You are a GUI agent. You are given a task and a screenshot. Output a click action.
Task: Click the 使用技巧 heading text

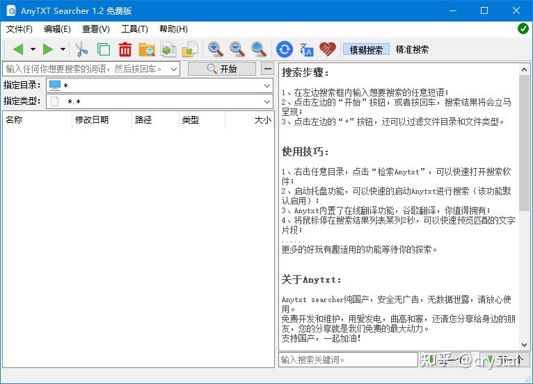click(x=305, y=151)
